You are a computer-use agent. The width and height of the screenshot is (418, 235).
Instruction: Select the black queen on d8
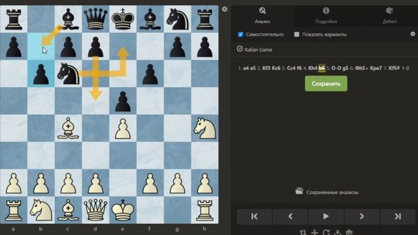coord(95,19)
